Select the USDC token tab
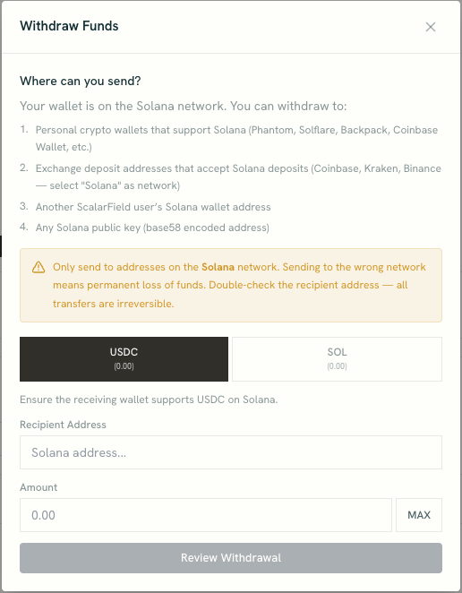This screenshot has height=593, width=462. [x=124, y=359]
